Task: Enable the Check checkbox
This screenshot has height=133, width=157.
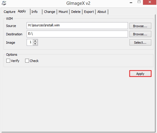Action: point(27,61)
